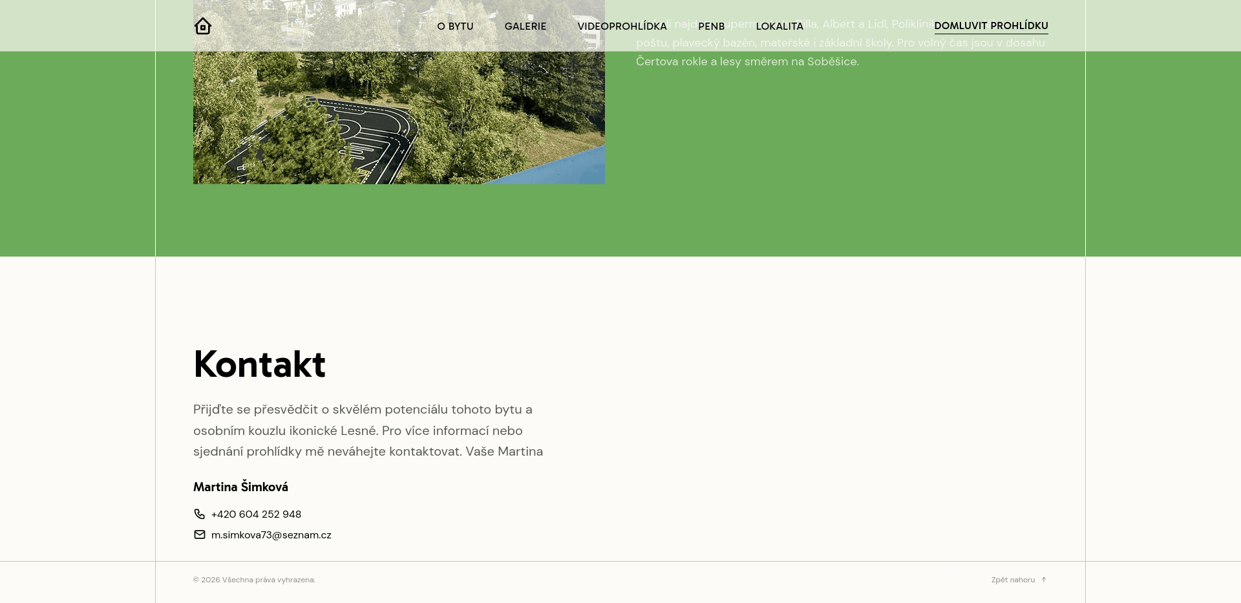The width and height of the screenshot is (1241, 603).
Task: Click the up arrow next to Zpět nahoru
Action: point(1043,580)
